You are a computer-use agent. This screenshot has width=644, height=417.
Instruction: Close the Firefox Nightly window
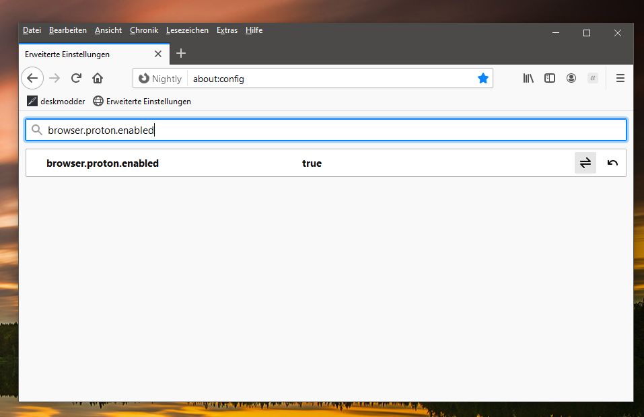click(x=617, y=33)
